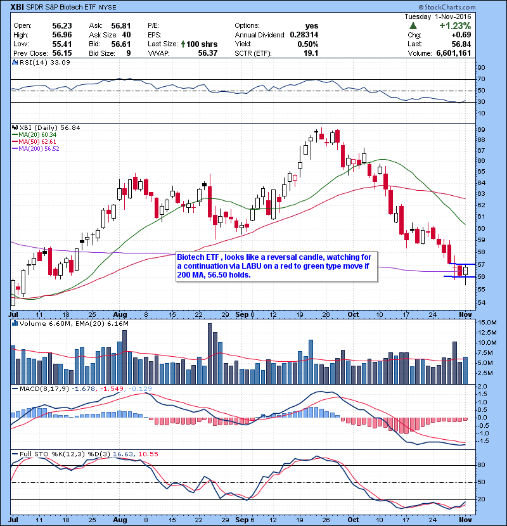Click the date Tuesday 1-Nov-2016

tap(437, 16)
